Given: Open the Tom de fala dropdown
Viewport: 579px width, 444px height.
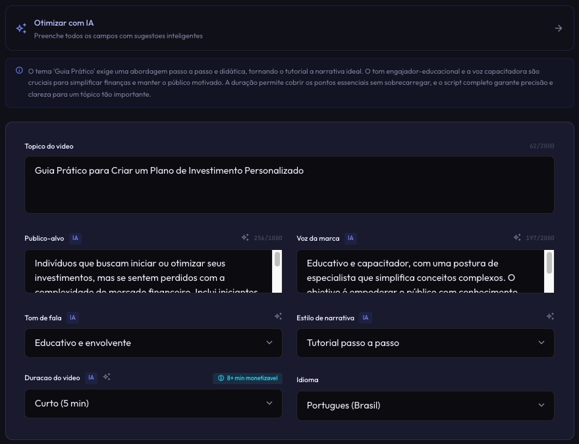Looking at the screenshot, I should [153, 343].
